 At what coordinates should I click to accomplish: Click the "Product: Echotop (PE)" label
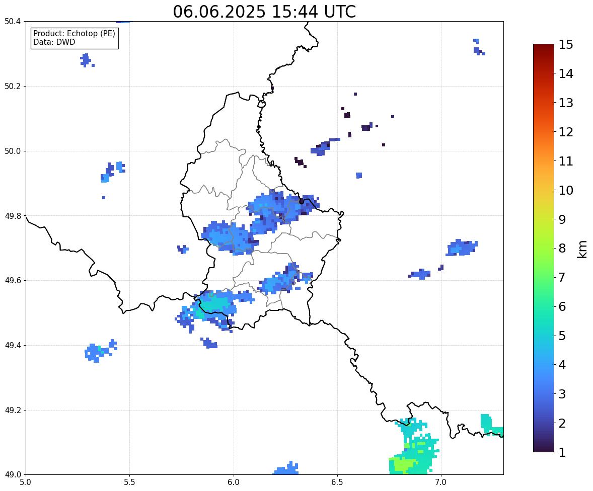[x=74, y=34]
